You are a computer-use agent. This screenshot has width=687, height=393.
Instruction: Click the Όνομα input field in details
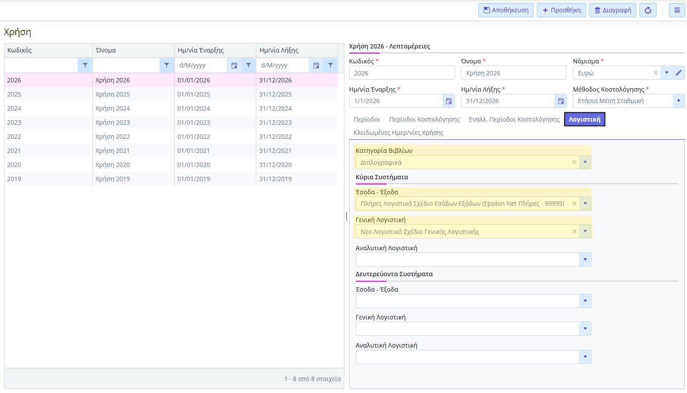(513, 73)
